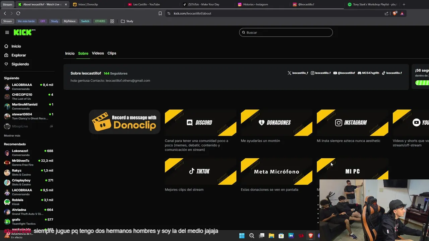
Task: Click the Meta Micrófono panel banner
Action: tap(277, 171)
